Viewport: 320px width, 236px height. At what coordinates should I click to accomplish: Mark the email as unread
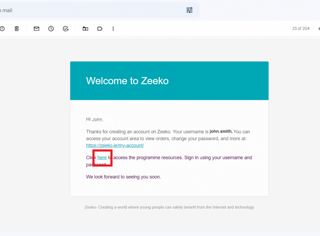[x=36, y=29]
